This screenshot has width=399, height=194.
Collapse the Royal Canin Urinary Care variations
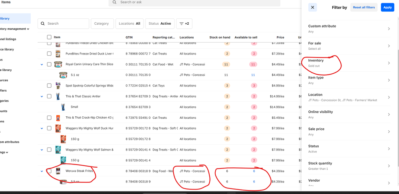42,65
